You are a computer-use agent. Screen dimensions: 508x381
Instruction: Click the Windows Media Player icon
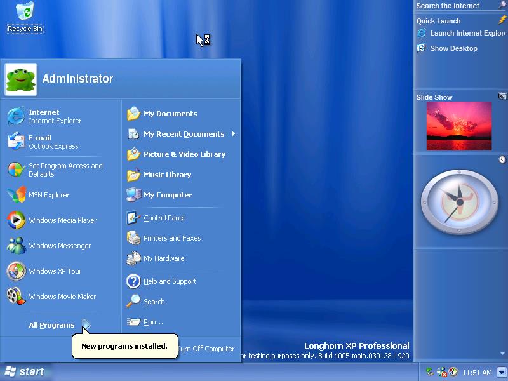point(16,220)
